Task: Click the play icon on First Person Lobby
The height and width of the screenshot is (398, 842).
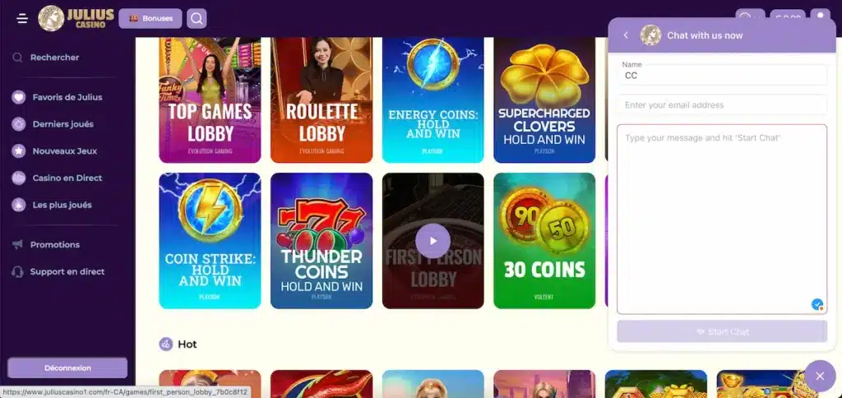Action: pyautogui.click(x=433, y=241)
